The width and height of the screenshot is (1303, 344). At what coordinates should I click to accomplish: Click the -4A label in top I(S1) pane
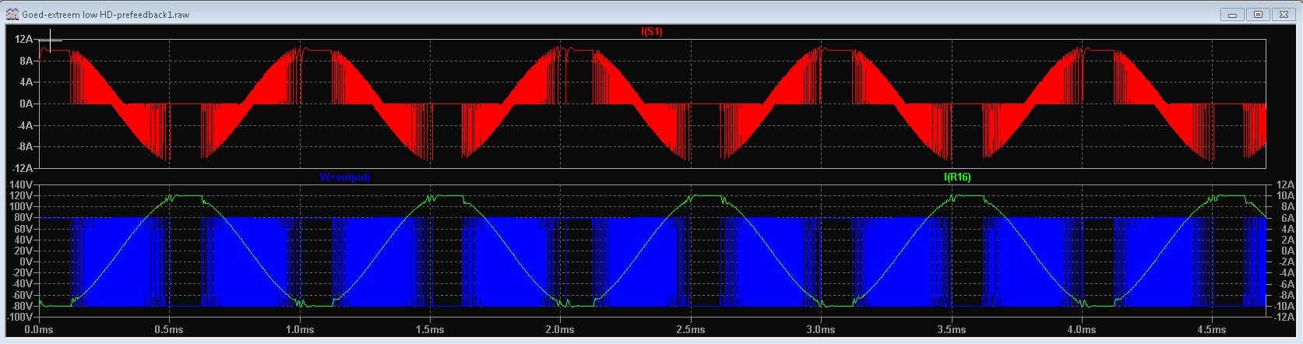26,125
